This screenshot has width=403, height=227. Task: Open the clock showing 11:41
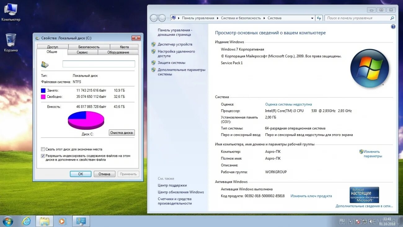[x=387, y=221]
